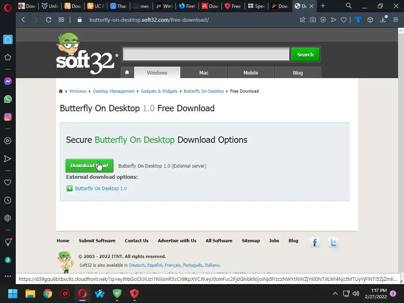
Task: Open the downloads icon in toolbar
Action: (383, 19)
